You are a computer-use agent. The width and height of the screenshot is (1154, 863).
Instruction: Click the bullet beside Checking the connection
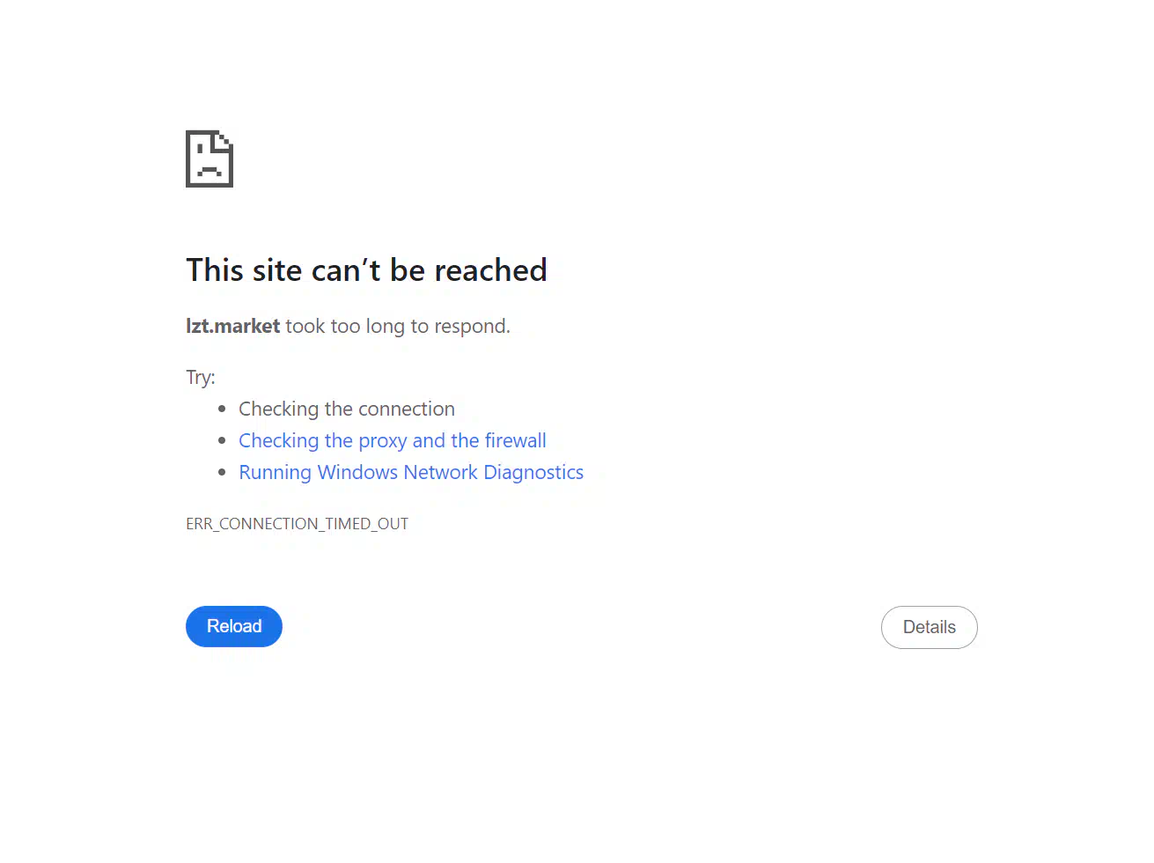click(x=222, y=409)
